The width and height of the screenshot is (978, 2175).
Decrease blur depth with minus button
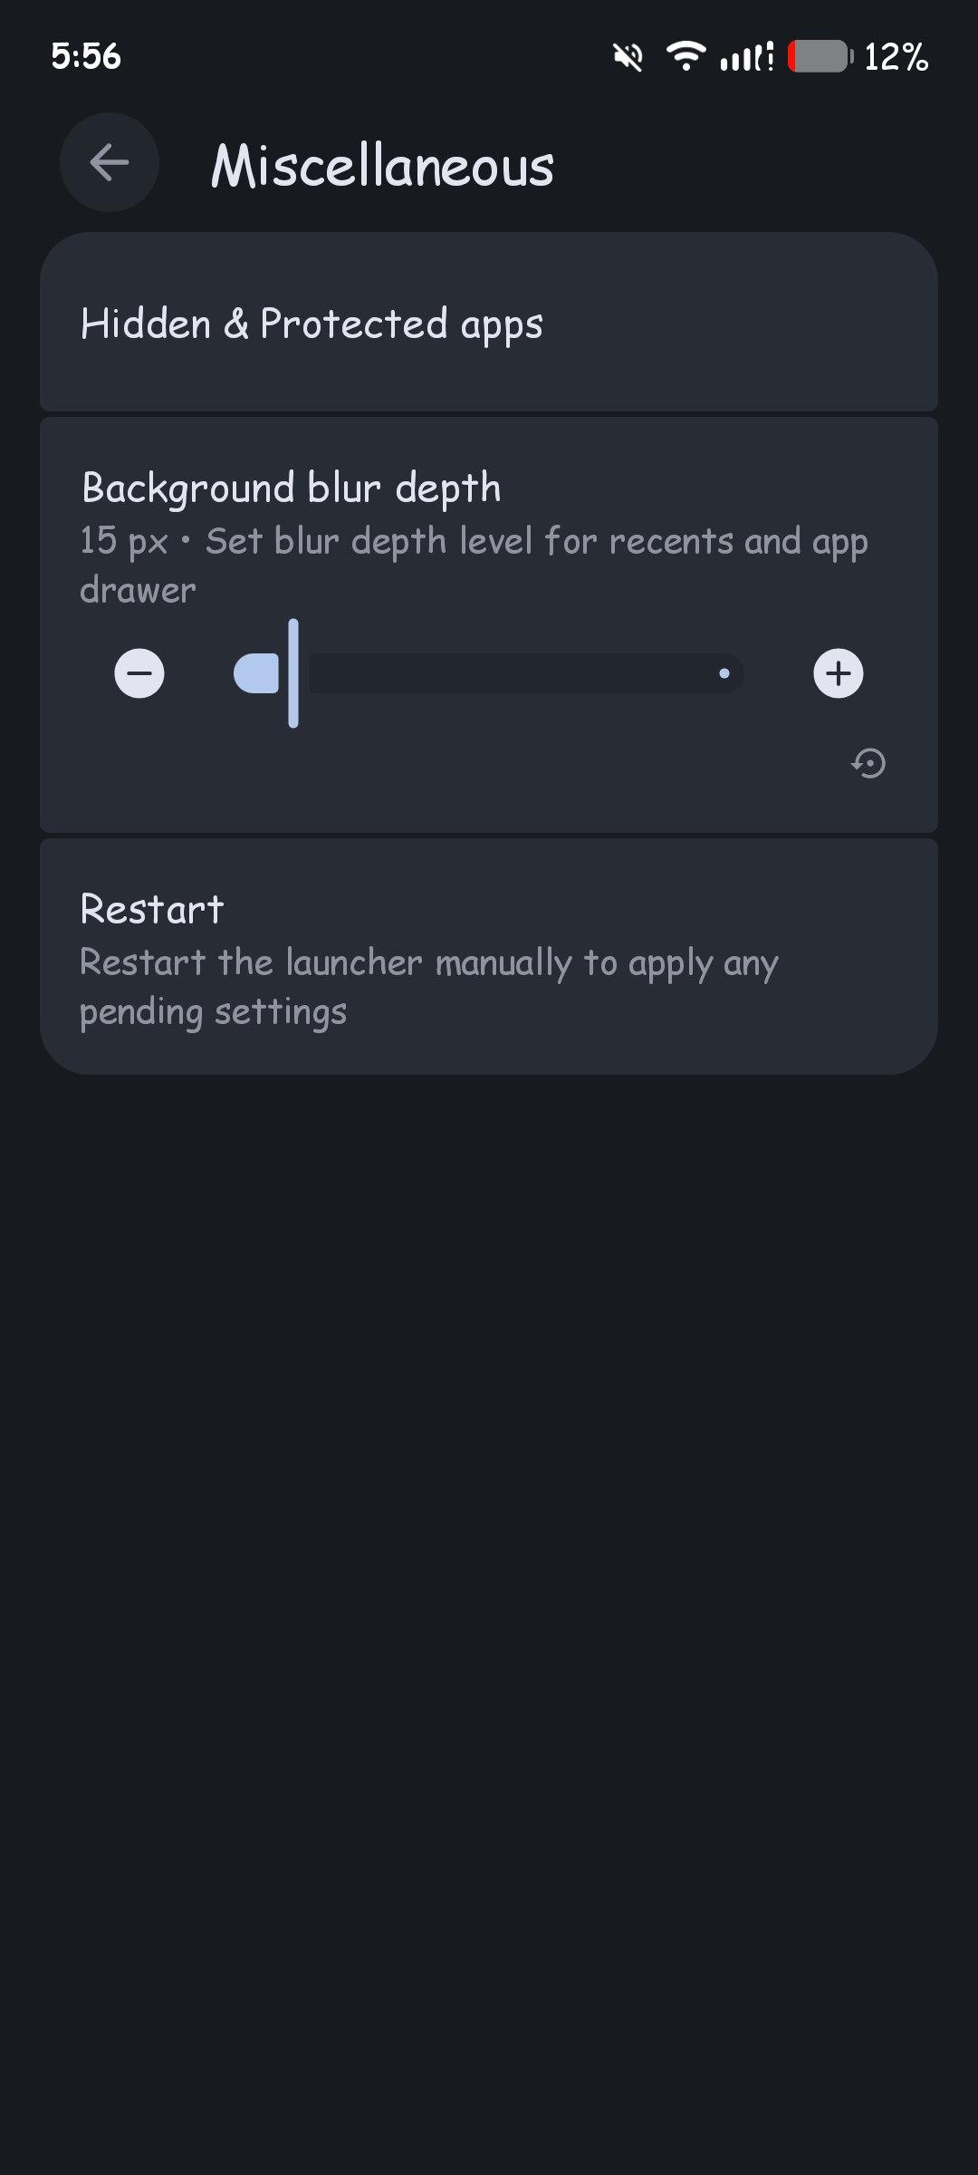pos(139,673)
